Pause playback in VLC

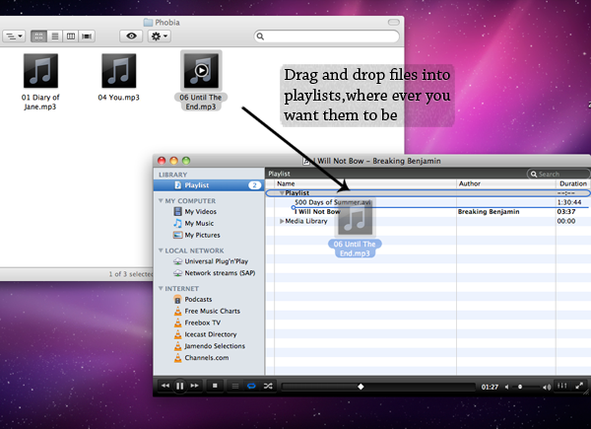click(x=180, y=386)
